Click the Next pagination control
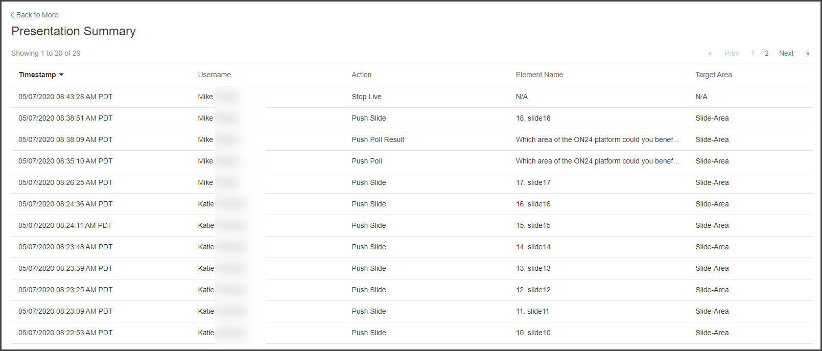The image size is (822, 351). click(x=786, y=53)
